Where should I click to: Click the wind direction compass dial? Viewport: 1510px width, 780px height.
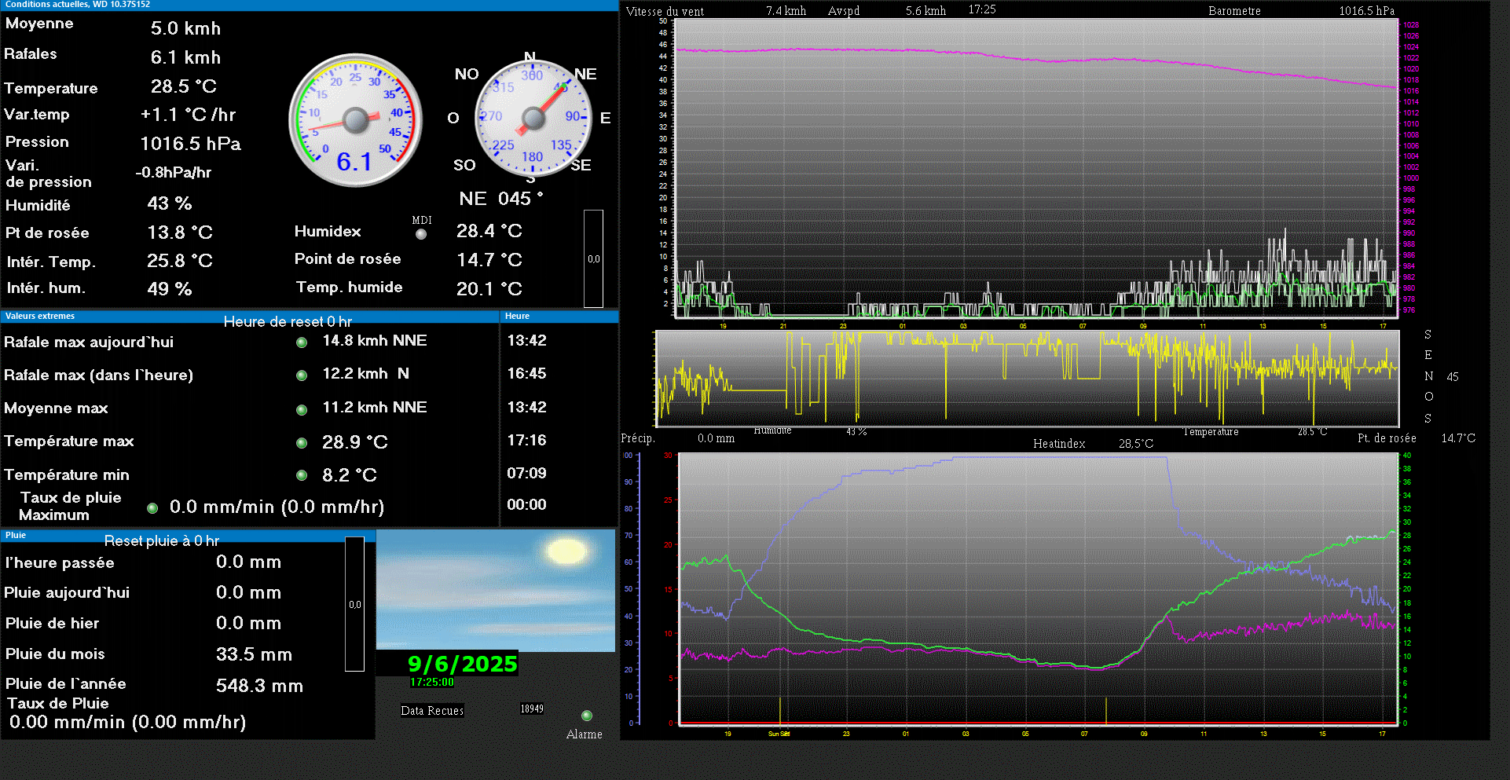coord(533,119)
